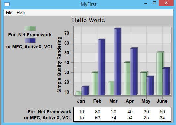Click table value 50 for June
Screen dimensions: 176x125
point(162,112)
